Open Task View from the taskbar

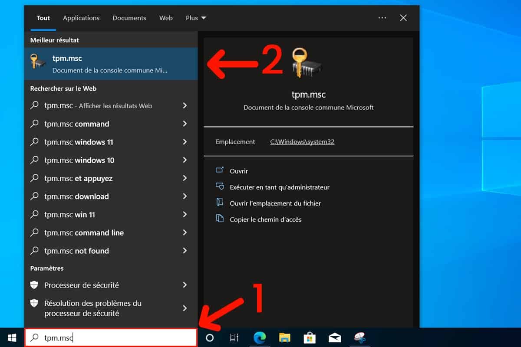point(234,338)
